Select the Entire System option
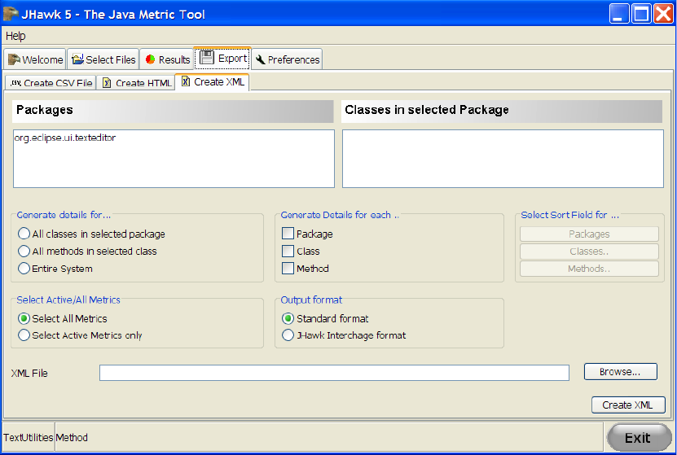This screenshot has height=455, width=677. [x=55, y=269]
